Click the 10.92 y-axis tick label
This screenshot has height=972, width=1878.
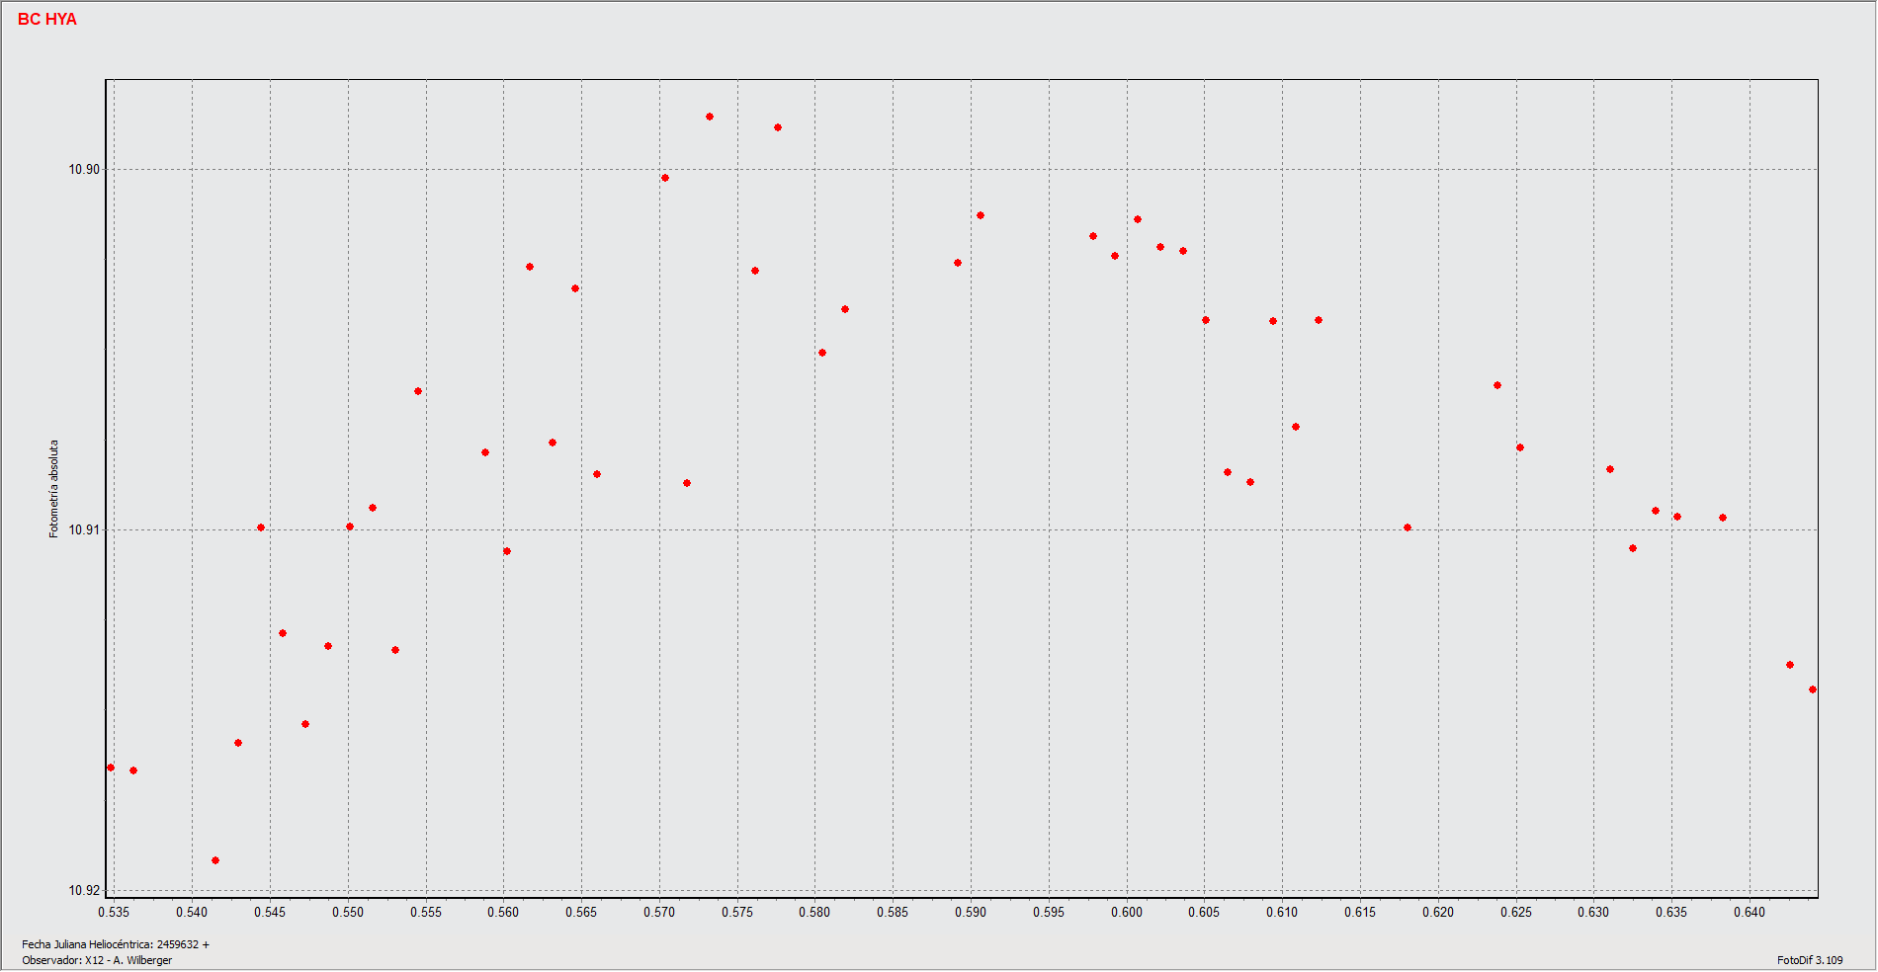83,891
